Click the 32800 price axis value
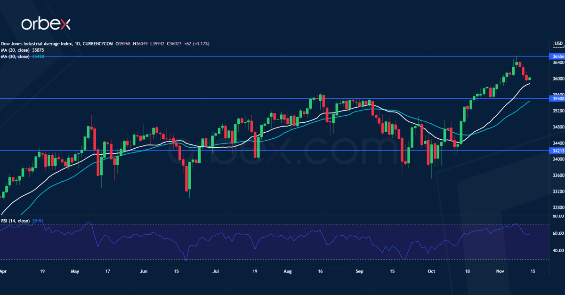The height and width of the screenshot is (295, 565). pos(557,207)
